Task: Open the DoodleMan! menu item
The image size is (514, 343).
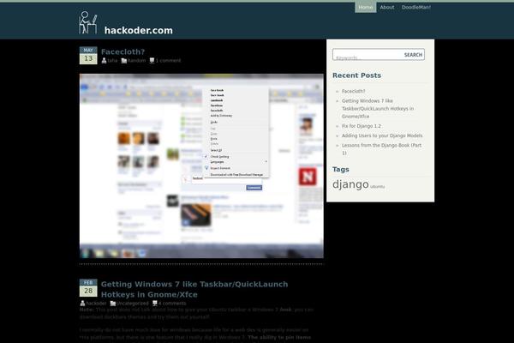Action: tap(416, 7)
